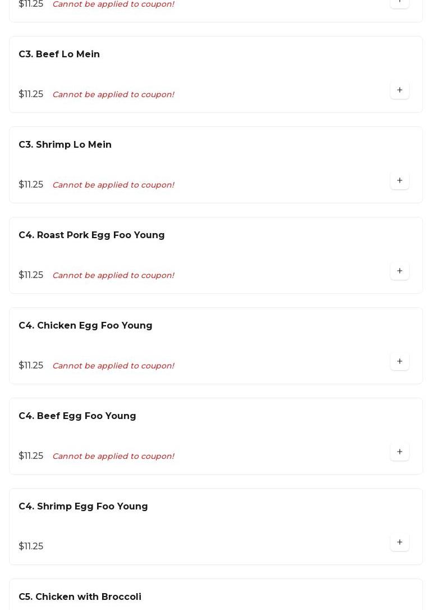
Task: Click coupon notice under Roast Pork Egg Foo Young
Action: 113,275
